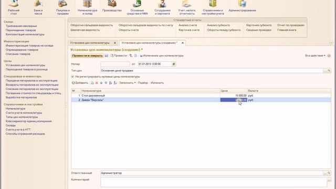Sort table rows ascending
336x189 pixels.
[x=111, y=83]
